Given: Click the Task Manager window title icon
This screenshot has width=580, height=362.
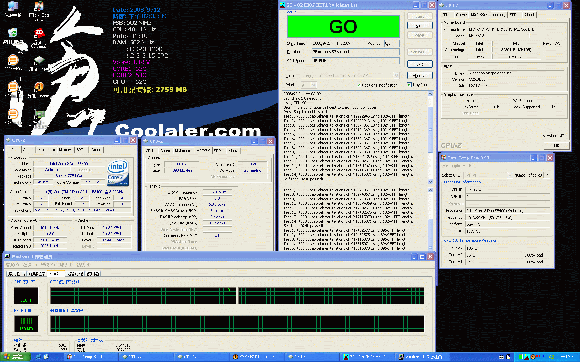Looking at the screenshot, I should tap(7, 257).
